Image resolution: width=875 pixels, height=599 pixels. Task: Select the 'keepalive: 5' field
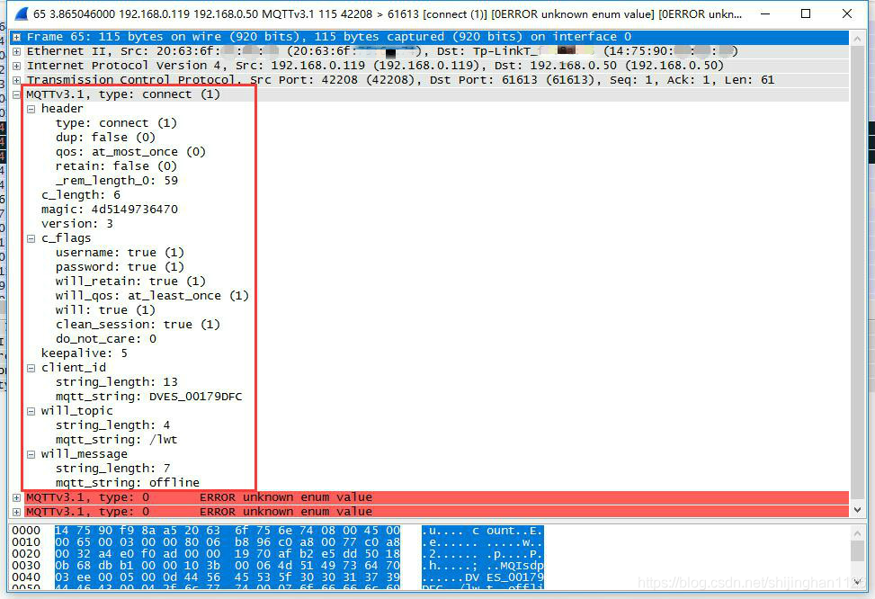[x=85, y=353]
